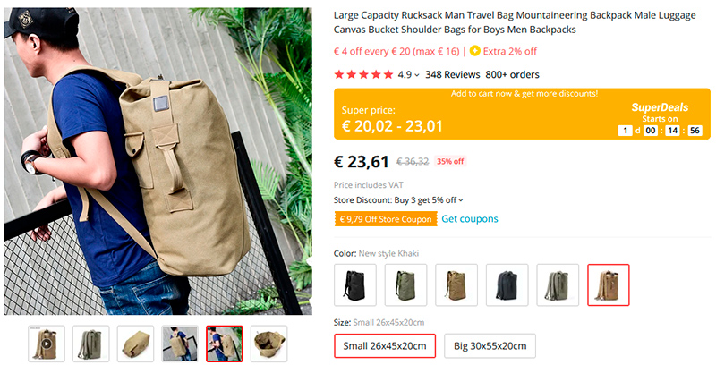
Task: Expand the 4.9 rating breakdown chevron
Action: point(417,75)
